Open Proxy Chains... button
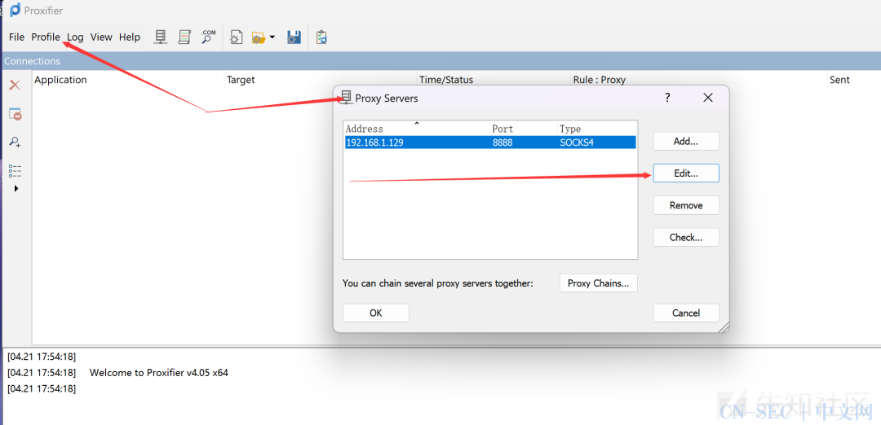 (x=599, y=283)
